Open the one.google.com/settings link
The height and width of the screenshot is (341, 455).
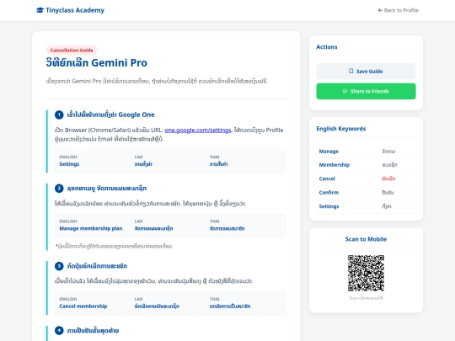tap(198, 131)
